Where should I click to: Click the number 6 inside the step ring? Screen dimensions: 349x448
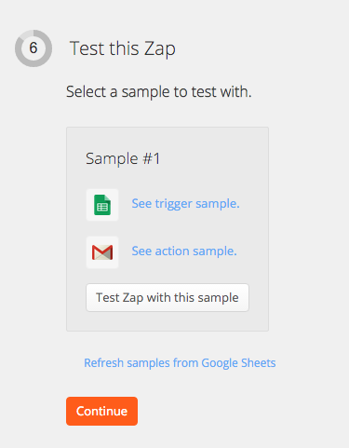point(34,48)
